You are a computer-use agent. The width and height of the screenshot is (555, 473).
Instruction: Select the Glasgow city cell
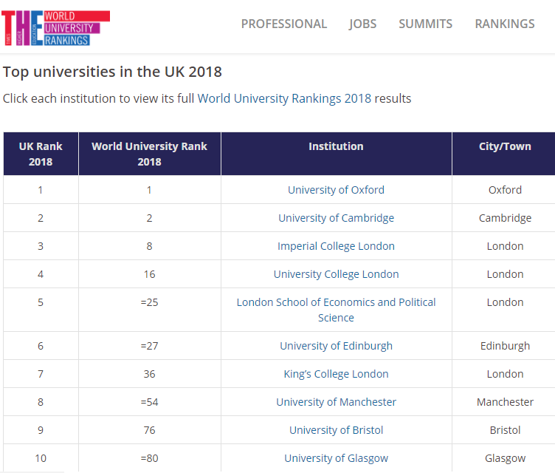505,457
